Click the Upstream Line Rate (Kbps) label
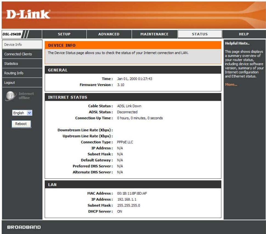Viewport: 266px width, 234px height. (x=88, y=136)
